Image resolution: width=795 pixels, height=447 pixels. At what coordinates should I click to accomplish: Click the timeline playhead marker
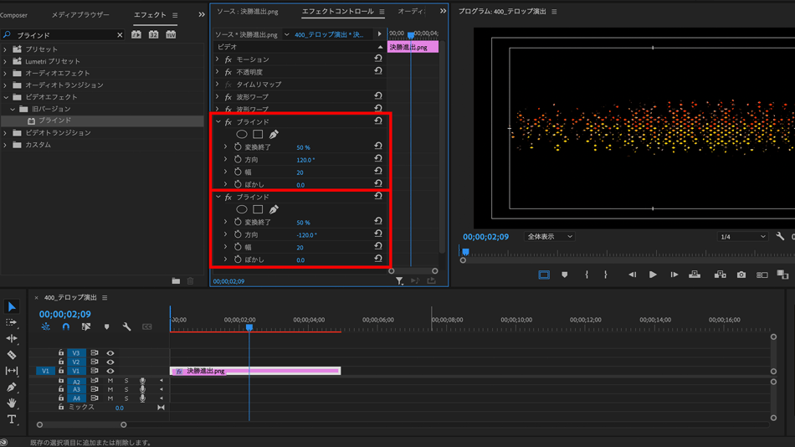tap(249, 327)
